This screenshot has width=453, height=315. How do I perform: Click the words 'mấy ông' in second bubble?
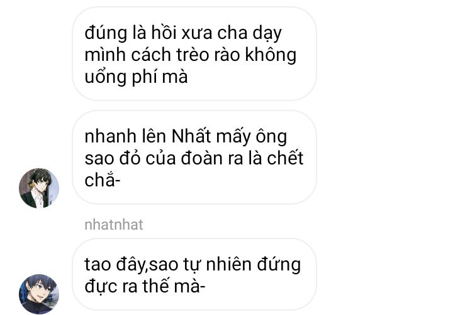click(251, 137)
